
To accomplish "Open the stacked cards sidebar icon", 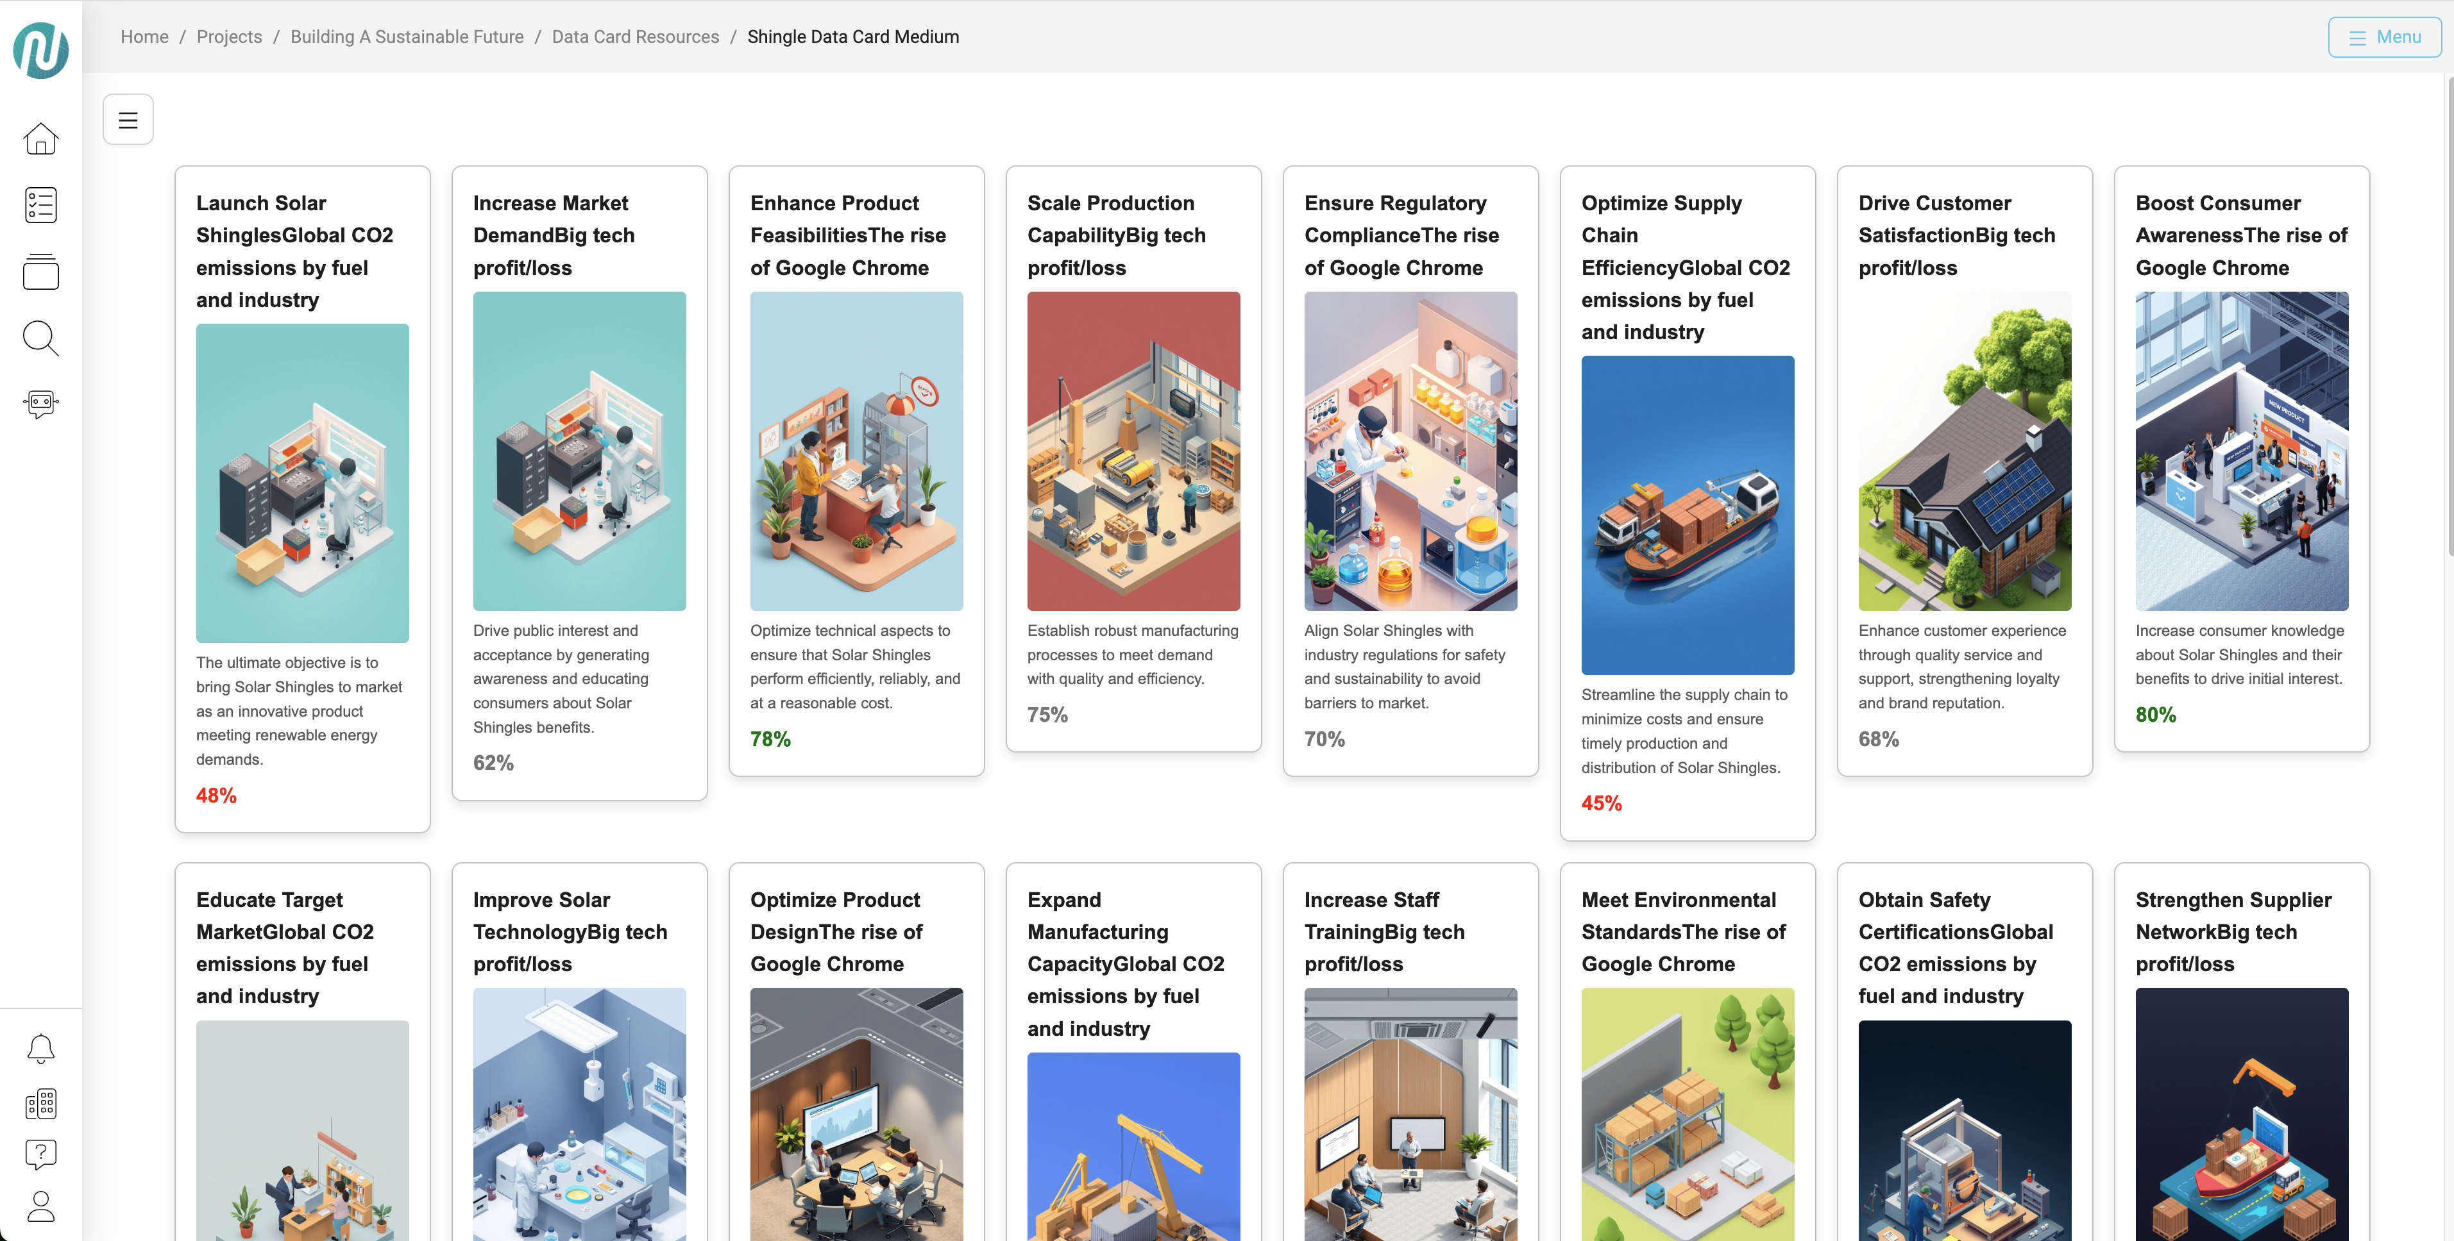I will pyautogui.click(x=41, y=271).
